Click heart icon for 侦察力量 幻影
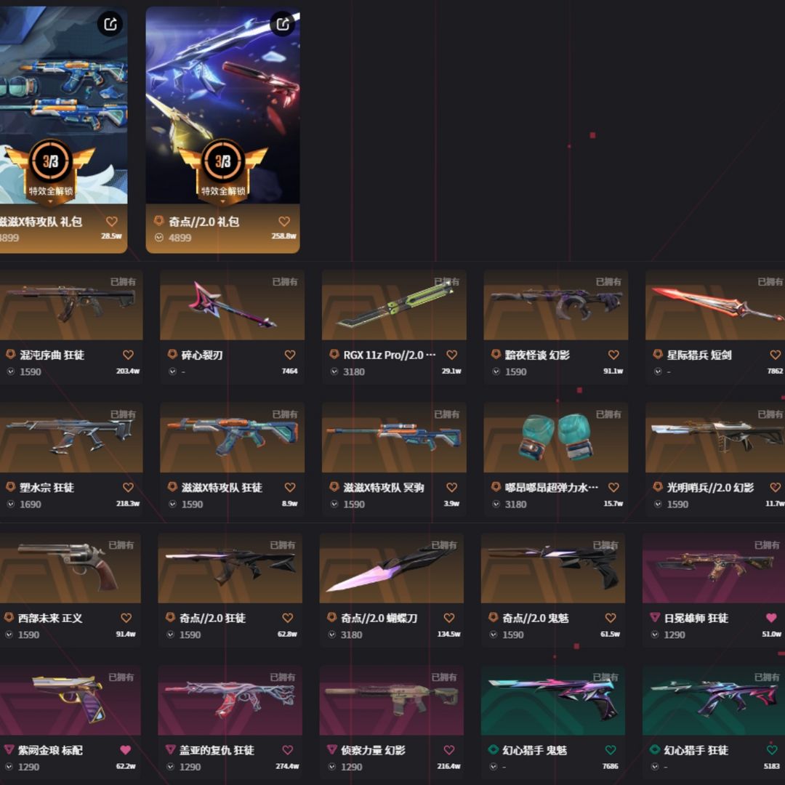This screenshot has height=785, width=785. point(449,750)
